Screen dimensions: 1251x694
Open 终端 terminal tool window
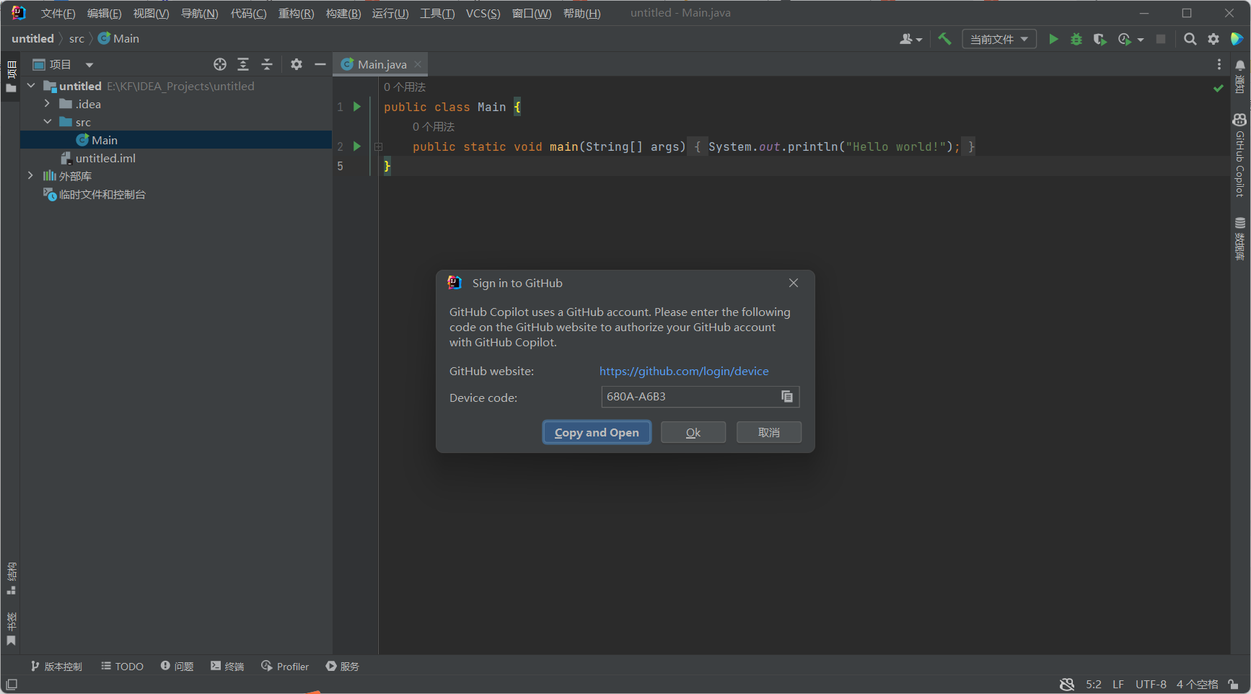click(x=227, y=666)
